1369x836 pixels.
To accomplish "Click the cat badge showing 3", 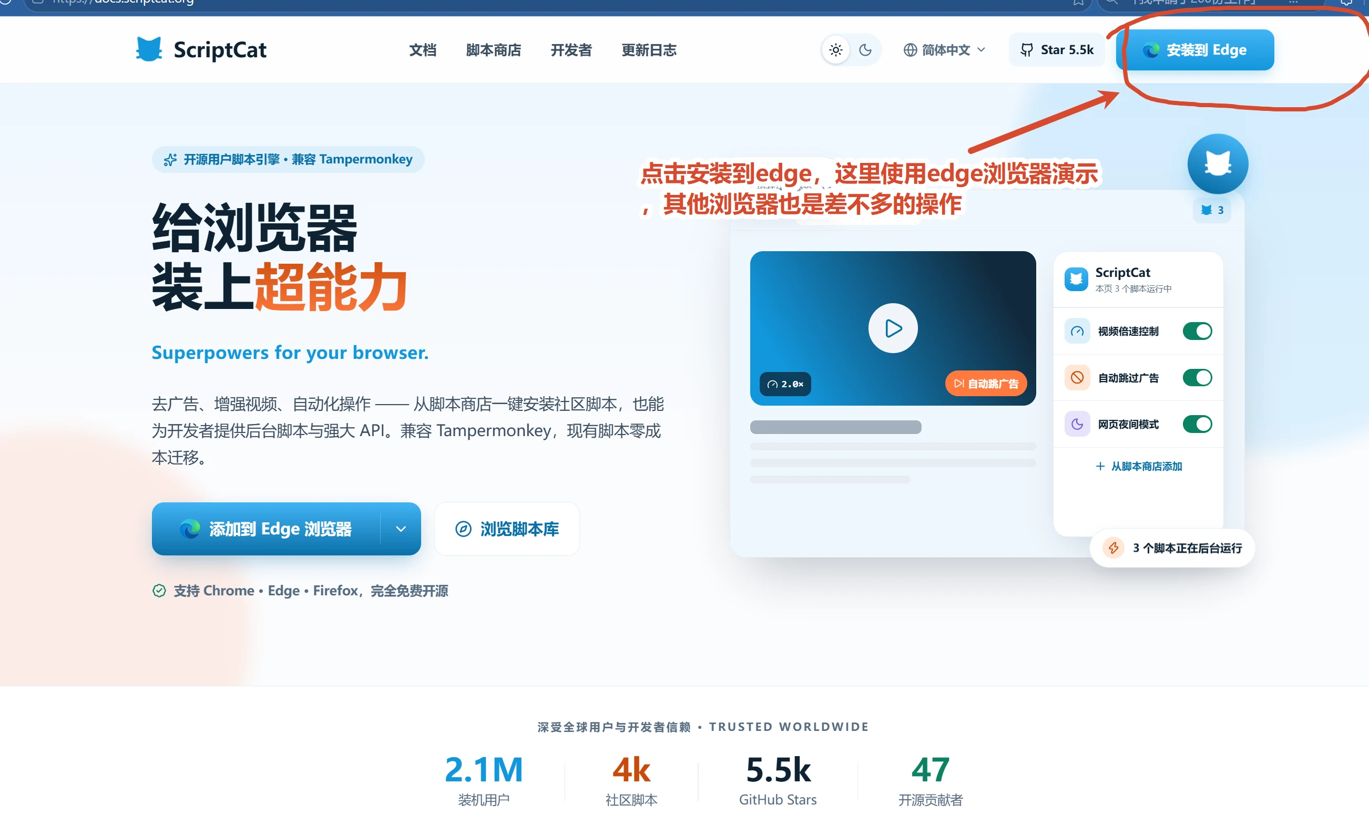I will (x=1212, y=210).
